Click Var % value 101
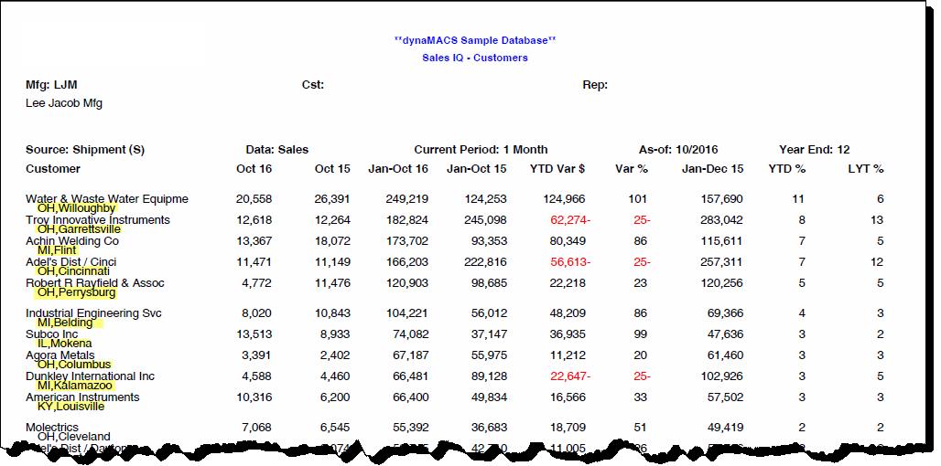941x466 pixels. [637, 199]
